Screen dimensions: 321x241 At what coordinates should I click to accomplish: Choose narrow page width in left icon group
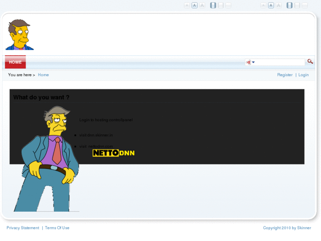click(213, 5)
